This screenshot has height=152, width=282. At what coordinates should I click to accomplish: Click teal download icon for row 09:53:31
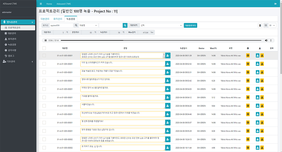point(258,72)
